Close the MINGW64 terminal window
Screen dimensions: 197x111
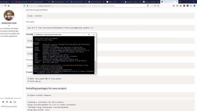click(94, 35)
